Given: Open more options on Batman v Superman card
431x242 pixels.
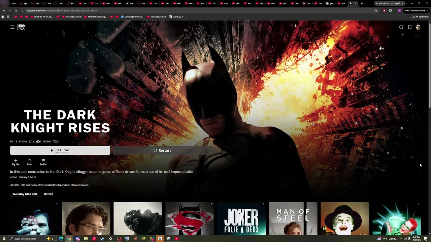Looking at the screenshot, I should tap(211, 205).
